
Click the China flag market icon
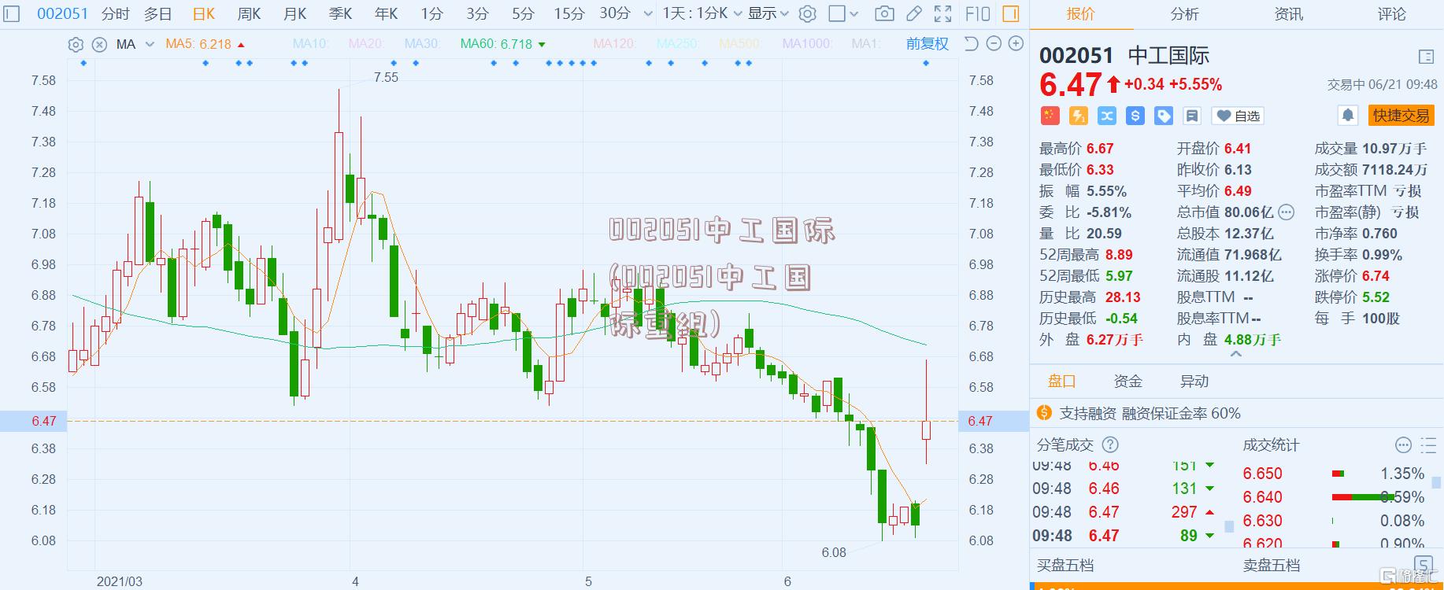click(x=1050, y=116)
